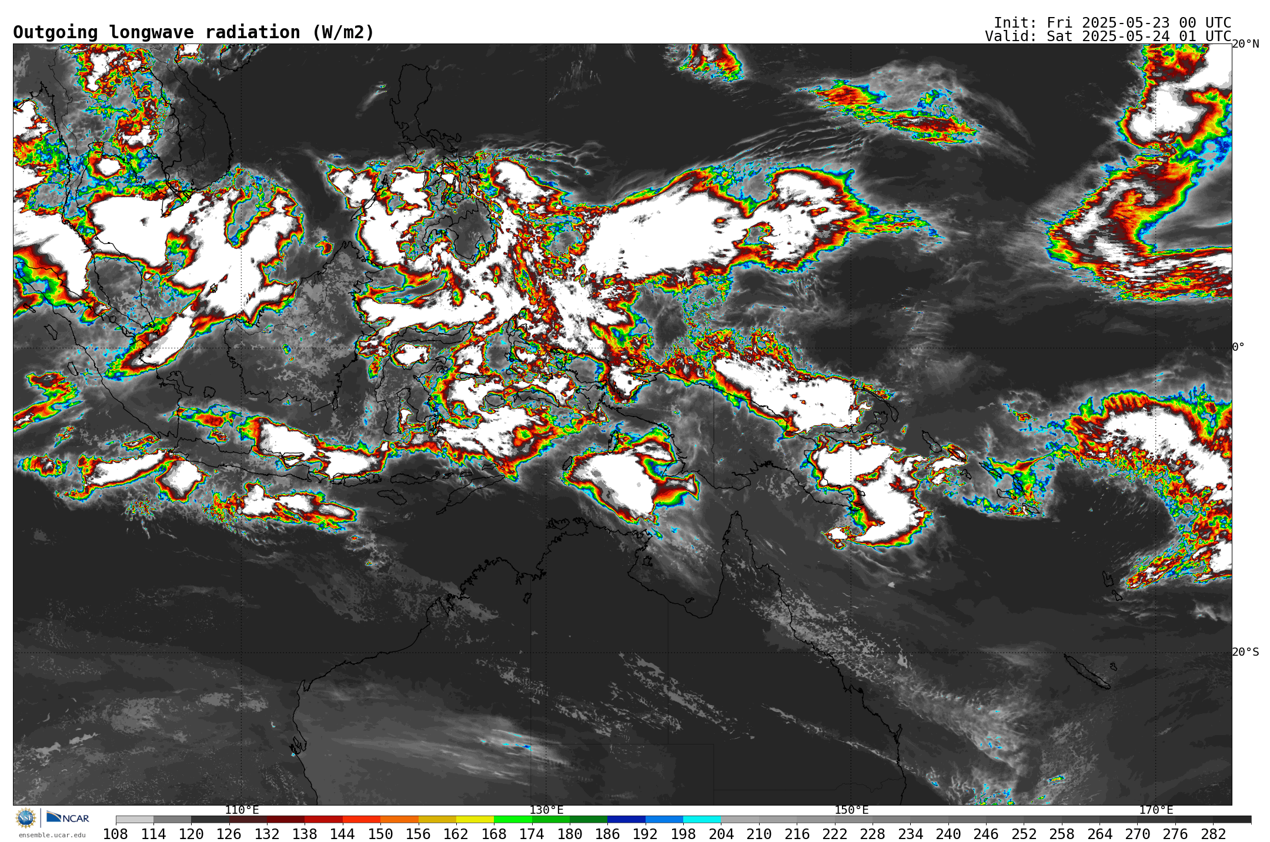Image resolution: width=1270 pixels, height=842 pixels.
Task: Click the Valid: Sat 2025-05-24 01 UTC text
Action: point(1108,36)
